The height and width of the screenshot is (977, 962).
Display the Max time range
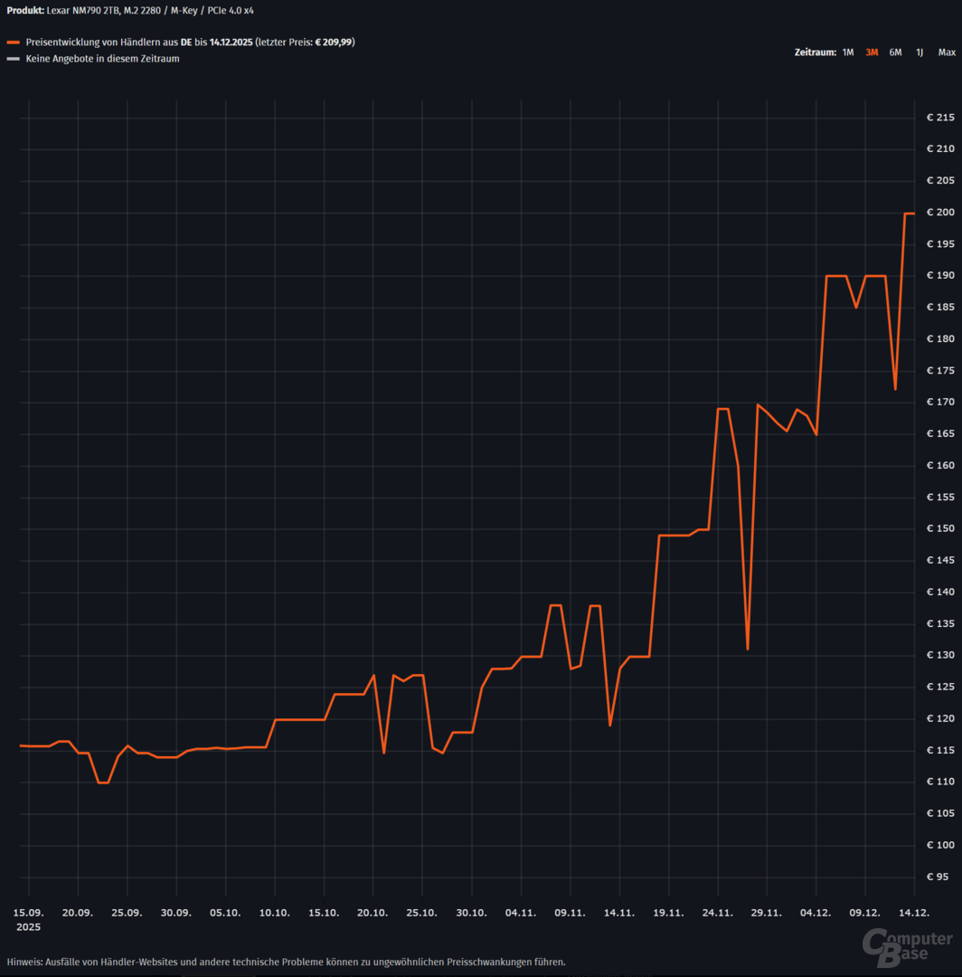pos(947,52)
